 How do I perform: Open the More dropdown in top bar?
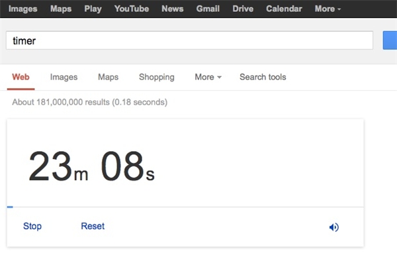pos(328,9)
